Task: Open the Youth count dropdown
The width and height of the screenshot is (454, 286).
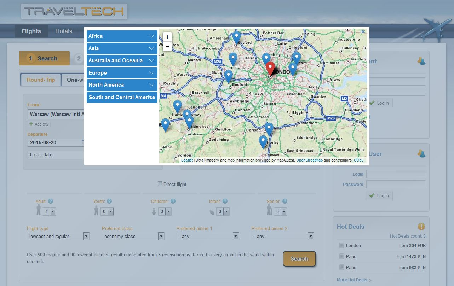Action: pos(107,211)
